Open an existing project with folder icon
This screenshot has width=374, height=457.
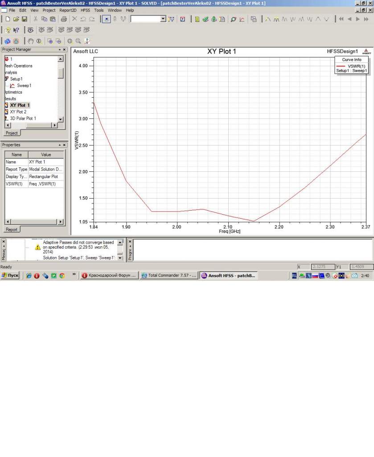tap(16, 19)
